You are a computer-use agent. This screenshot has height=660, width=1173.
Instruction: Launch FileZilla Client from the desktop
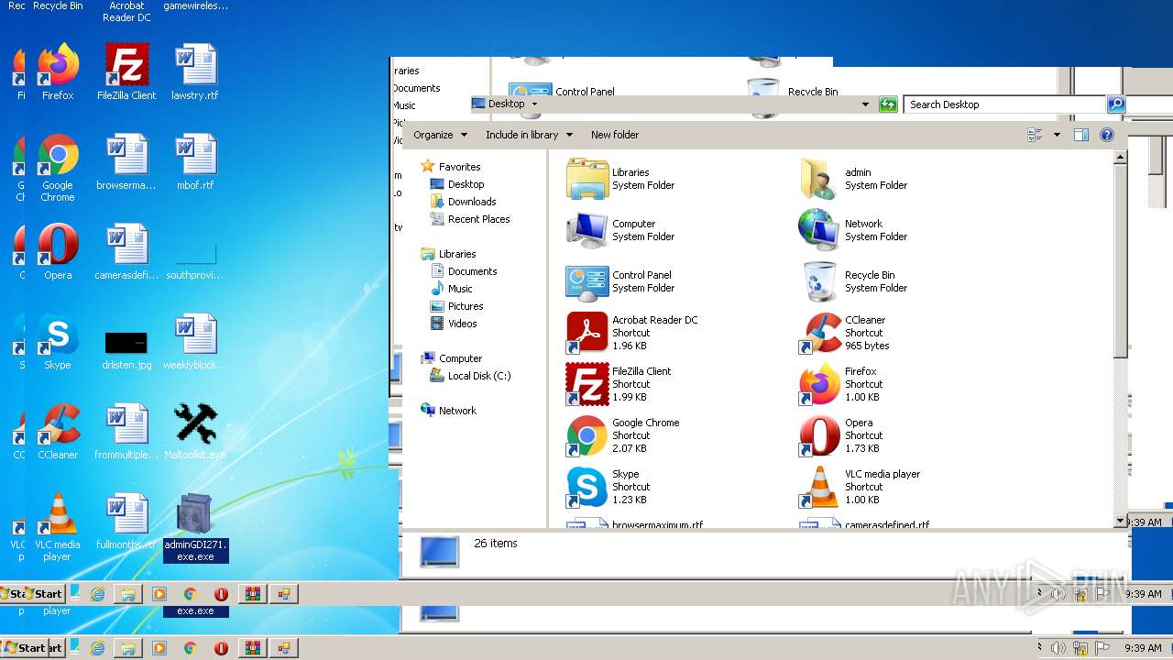(x=126, y=71)
